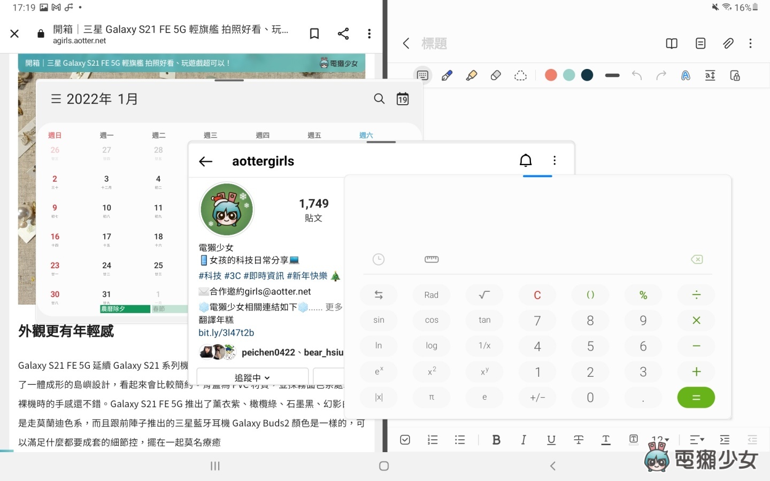Undo the last note edit
Viewport: 770px width, 481px height.
click(636, 75)
